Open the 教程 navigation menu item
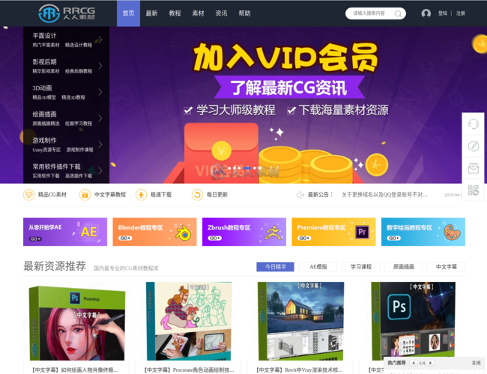Screen dimensions: 487x374 point(175,13)
